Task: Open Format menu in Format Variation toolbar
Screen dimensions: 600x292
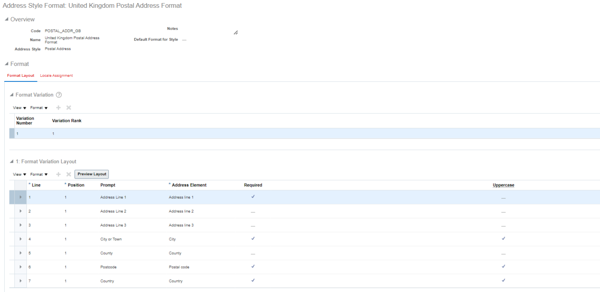Action: pos(39,108)
